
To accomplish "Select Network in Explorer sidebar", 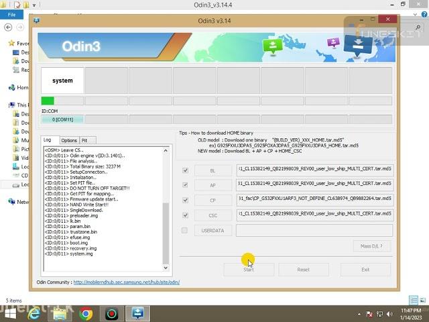I will pos(19,202).
